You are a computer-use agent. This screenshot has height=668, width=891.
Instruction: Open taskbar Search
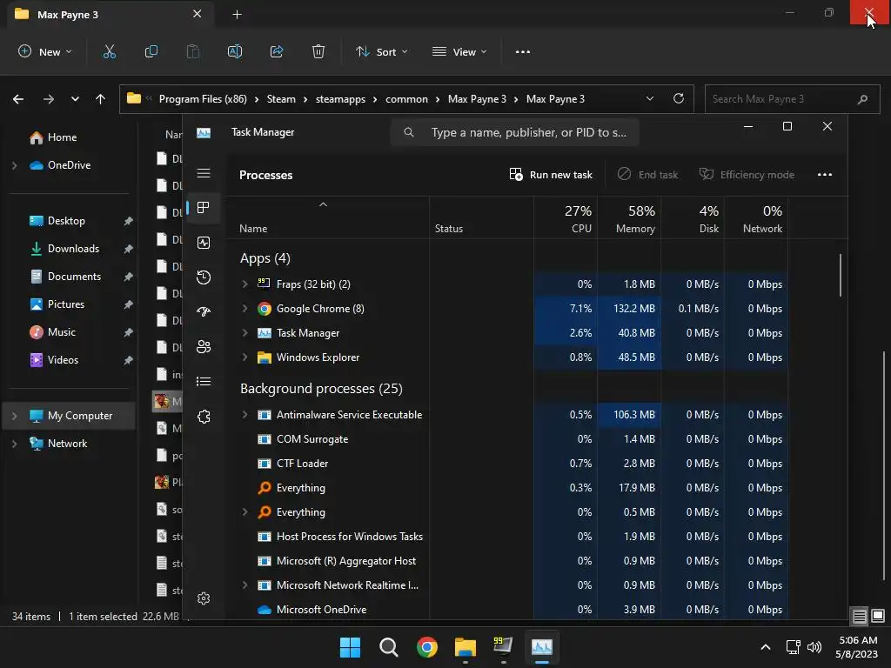(x=389, y=647)
